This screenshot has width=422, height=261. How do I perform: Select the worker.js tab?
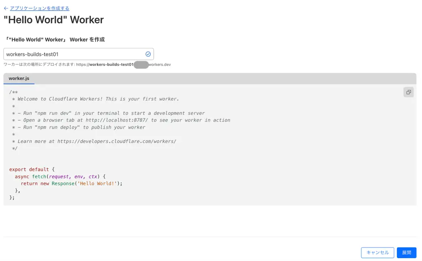click(x=19, y=78)
